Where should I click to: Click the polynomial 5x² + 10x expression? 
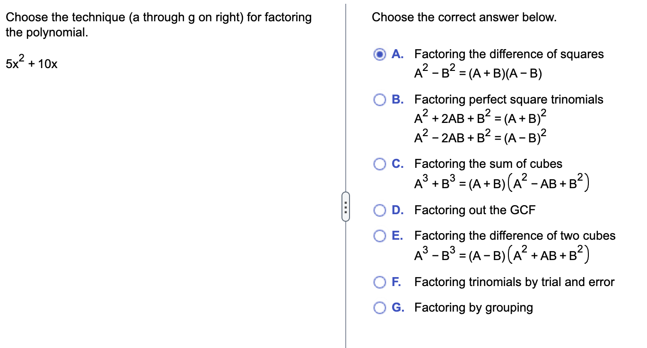(32, 63)
